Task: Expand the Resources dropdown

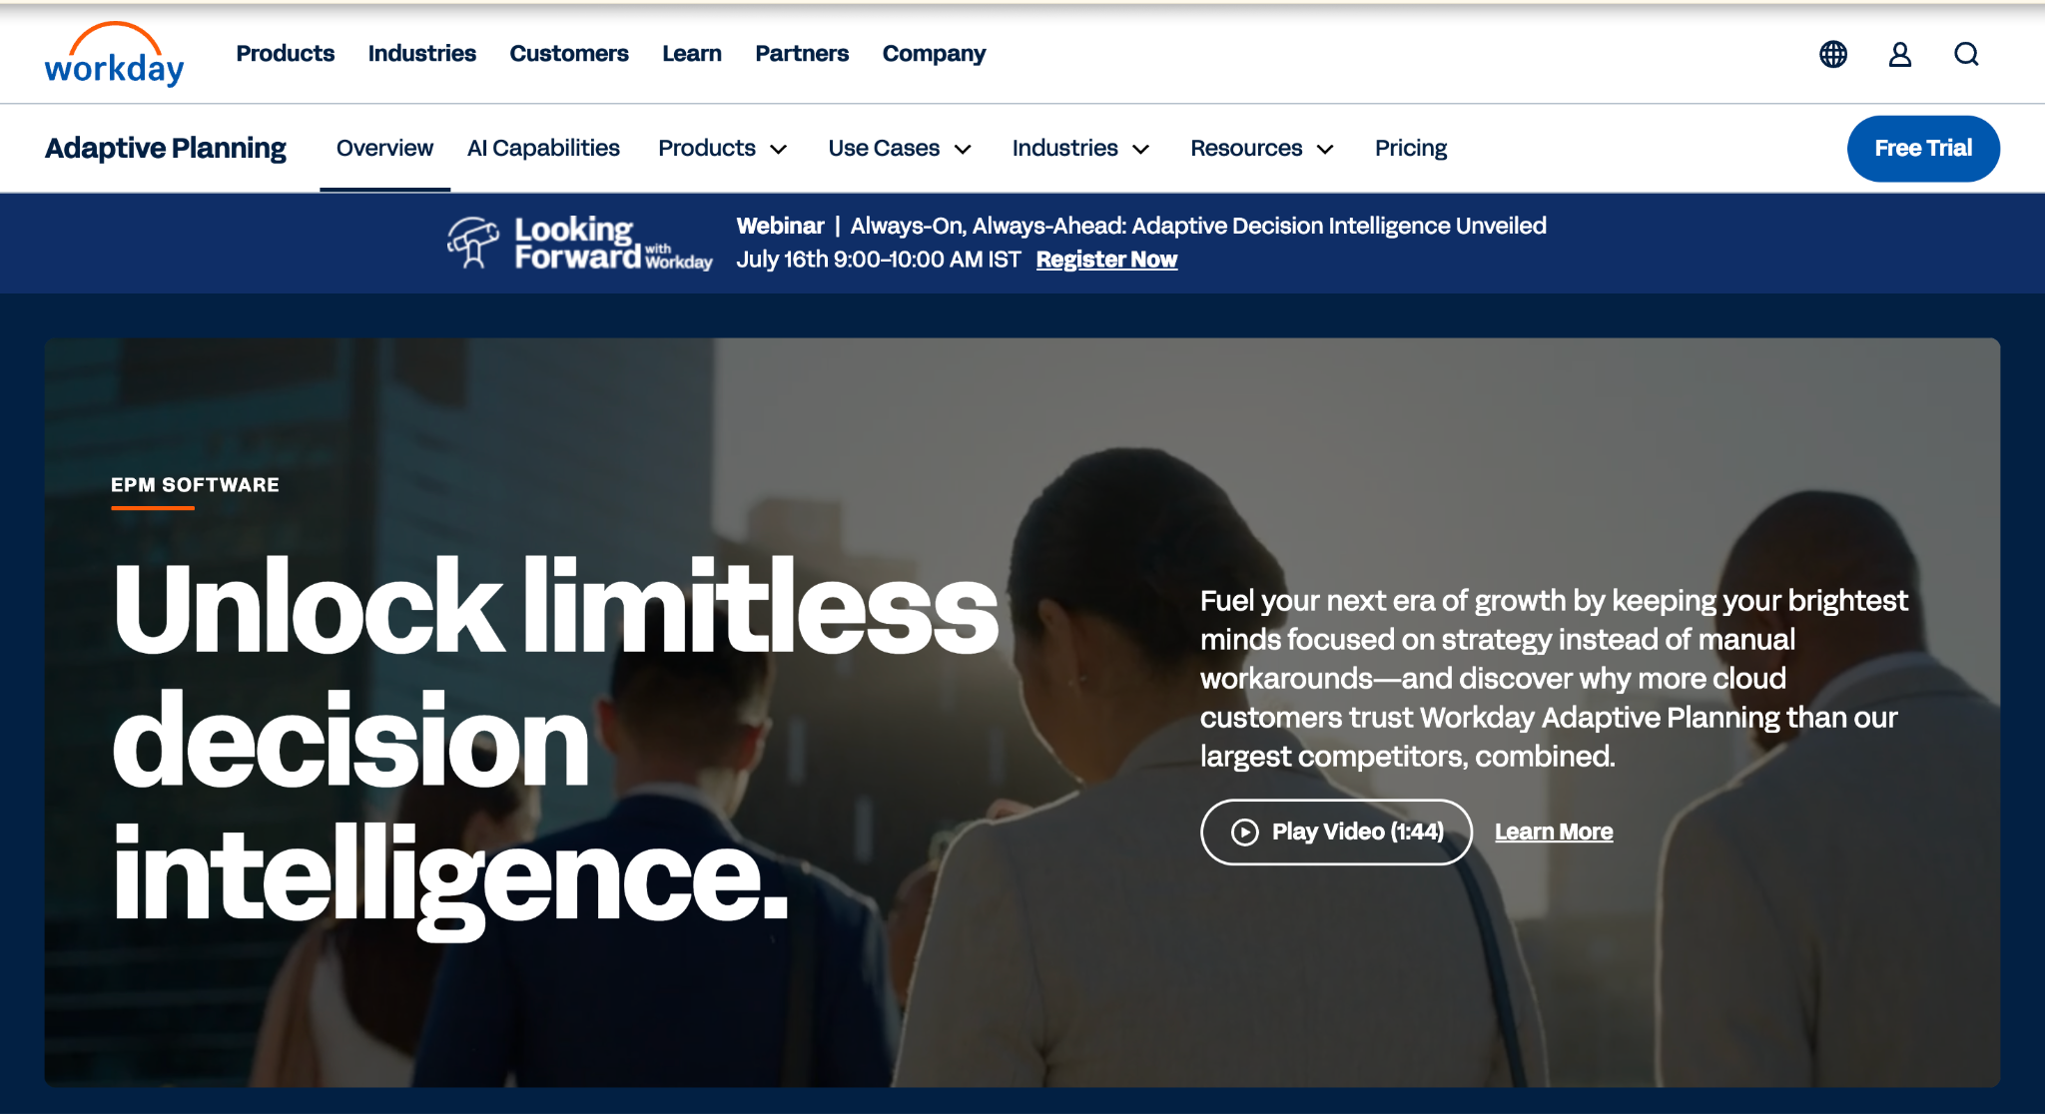Action: 1262,148
